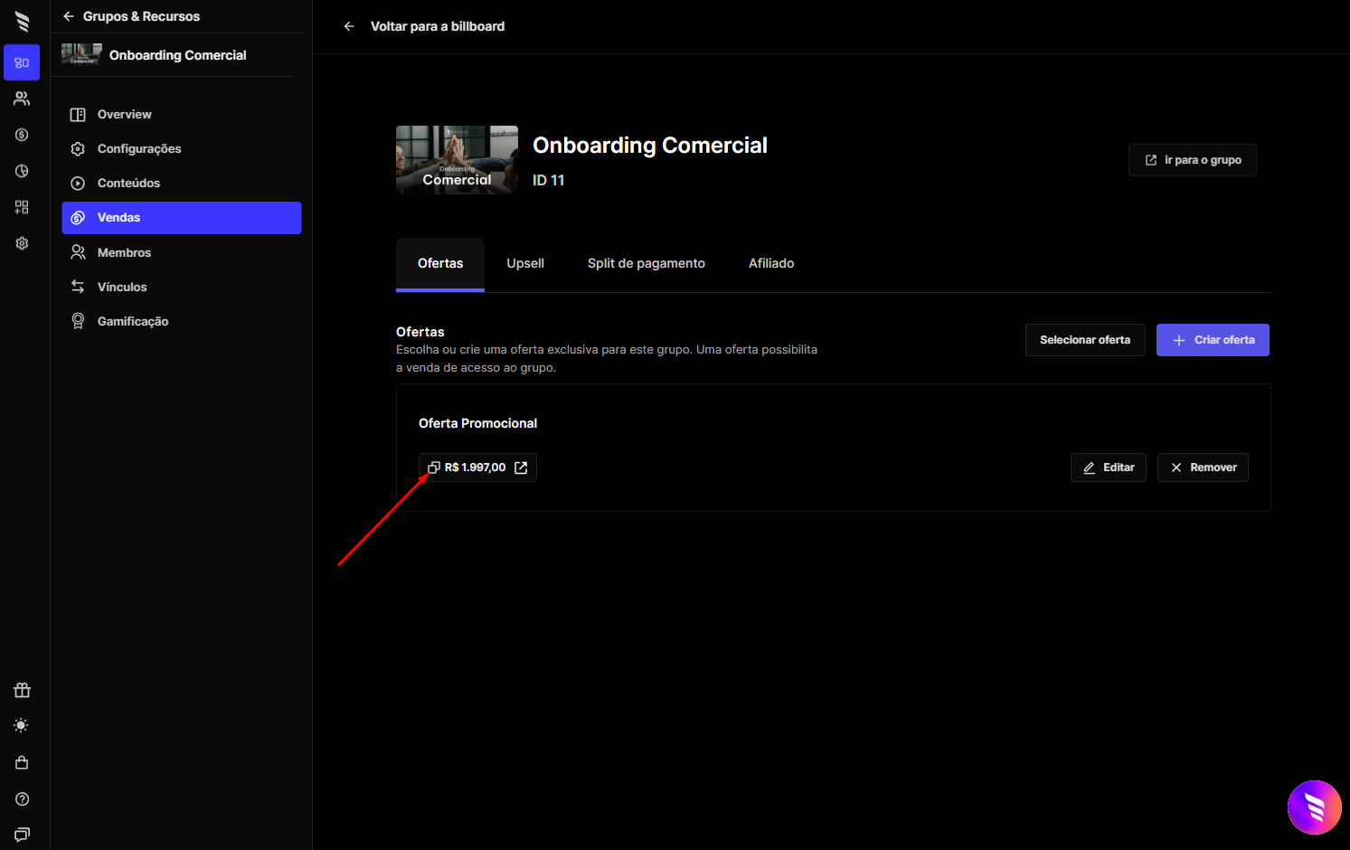Open the pie chart analytics icon
This screenshot has height=850, width=1350.
click(x=22, y=171)
